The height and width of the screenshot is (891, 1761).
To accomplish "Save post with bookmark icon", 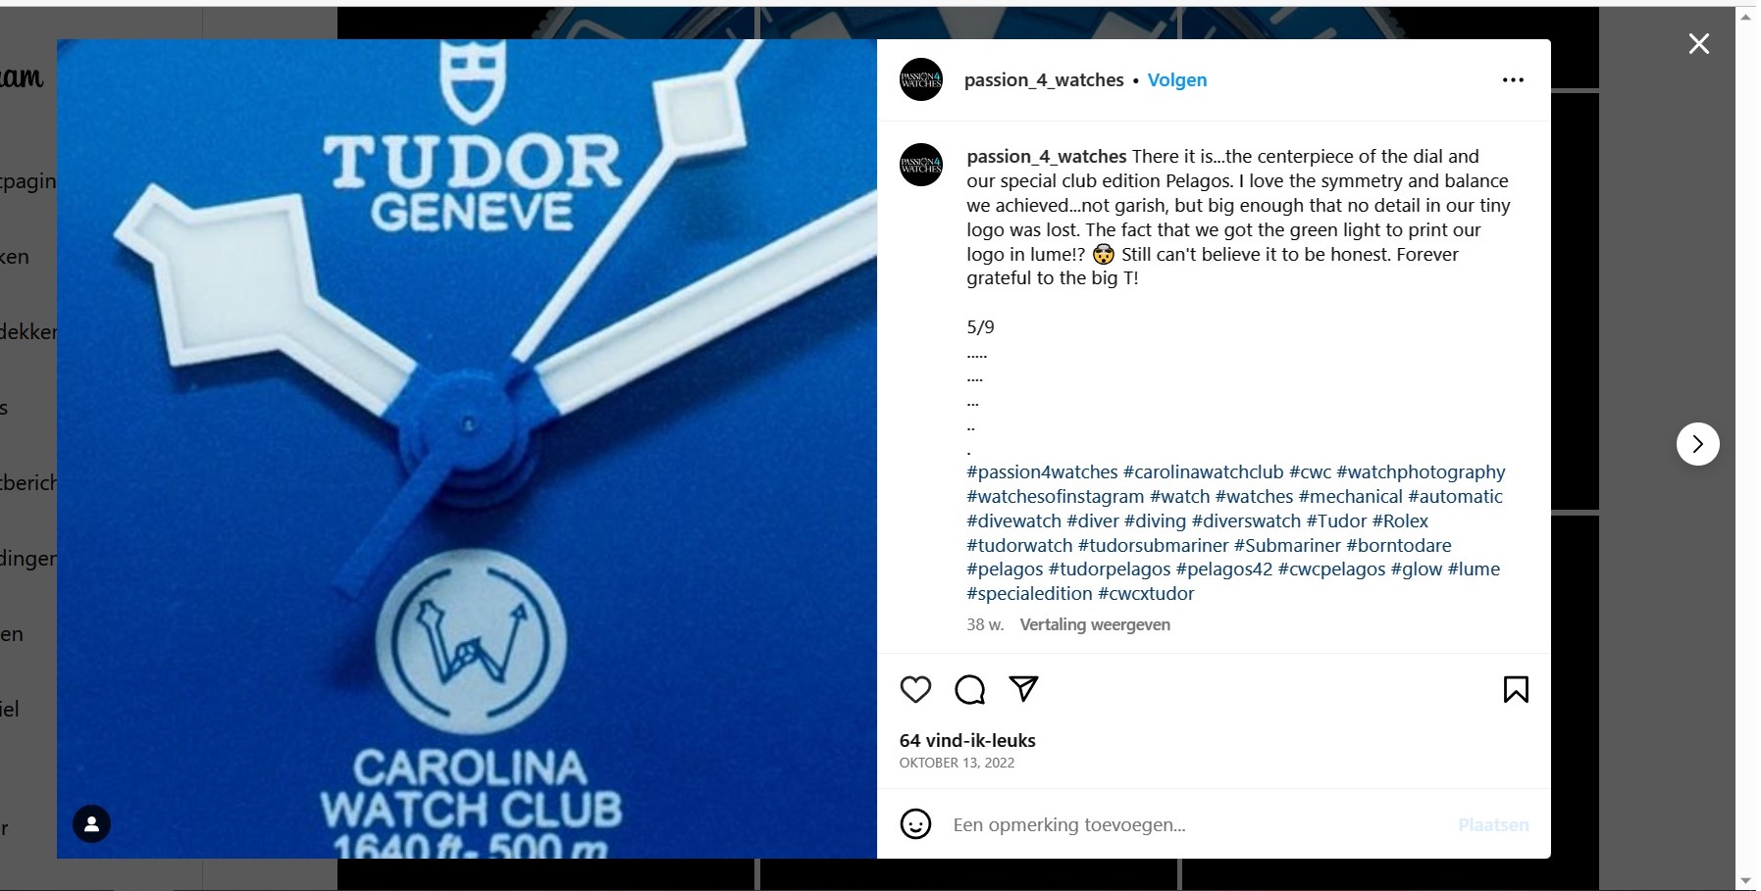I will point(1516,690).
